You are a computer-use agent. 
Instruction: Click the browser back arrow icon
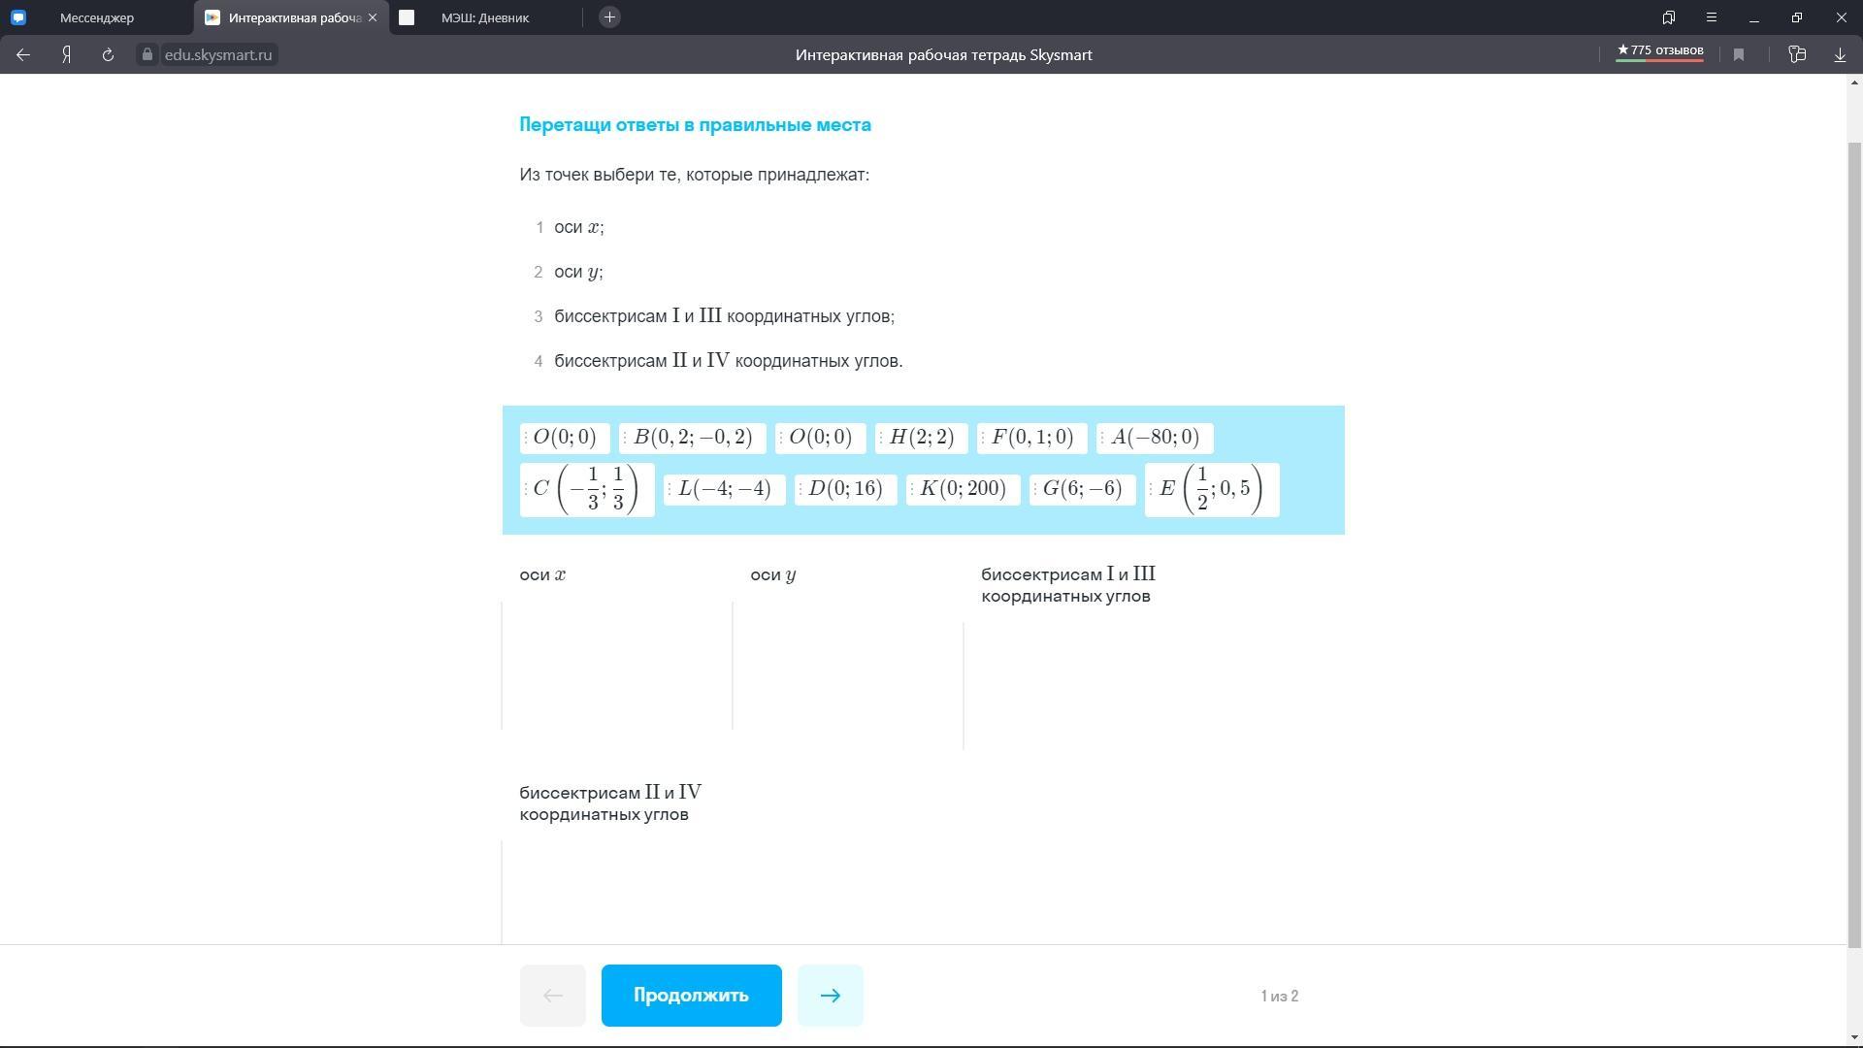(x=23, y=55)
